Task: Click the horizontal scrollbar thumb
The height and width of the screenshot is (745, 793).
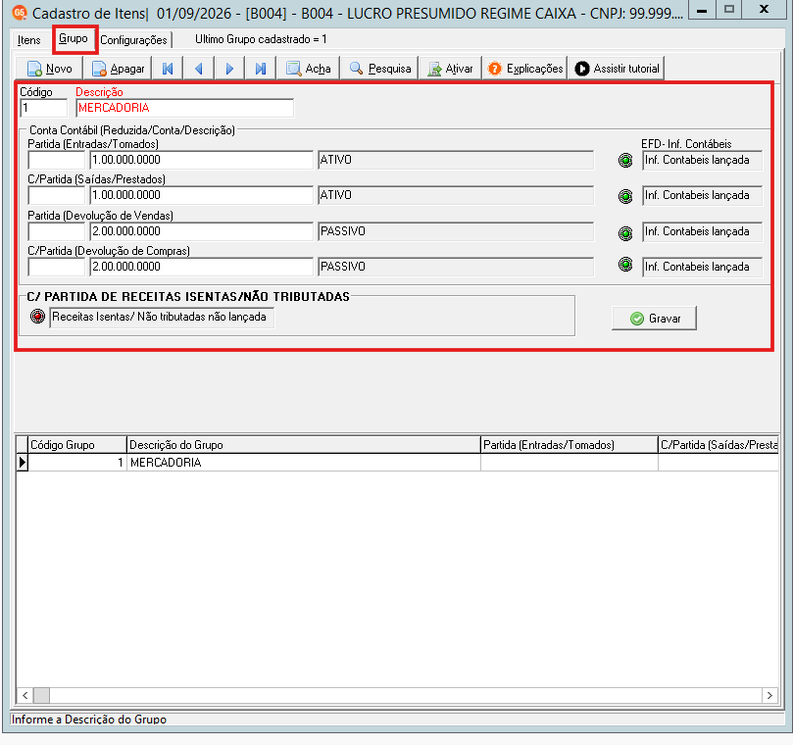Action: point(41,695)
